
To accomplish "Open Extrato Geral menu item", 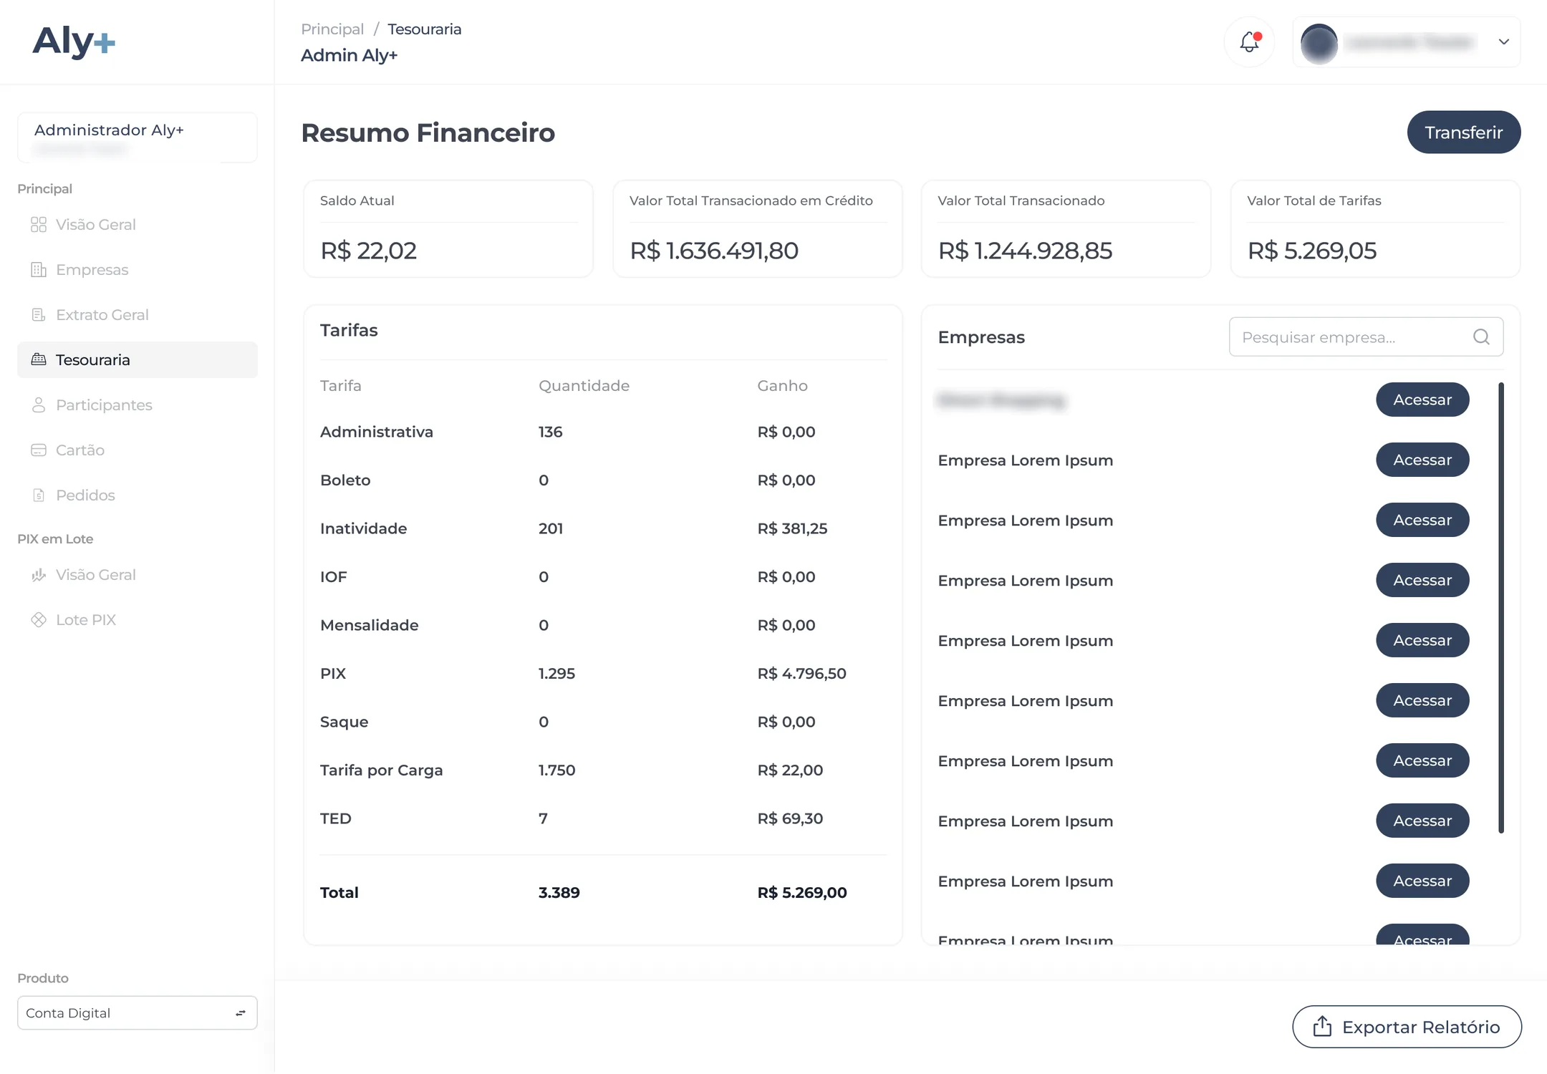I will click(x=138, y=315).
